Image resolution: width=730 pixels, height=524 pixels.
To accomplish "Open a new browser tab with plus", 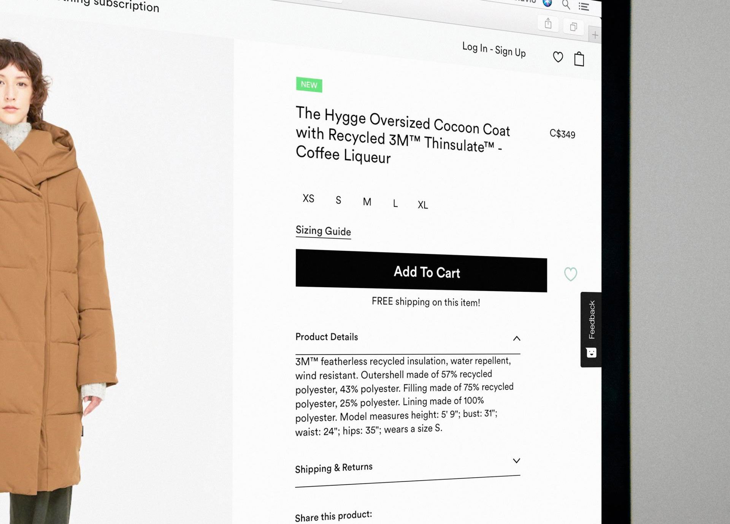I will click(x=595, y=35).
